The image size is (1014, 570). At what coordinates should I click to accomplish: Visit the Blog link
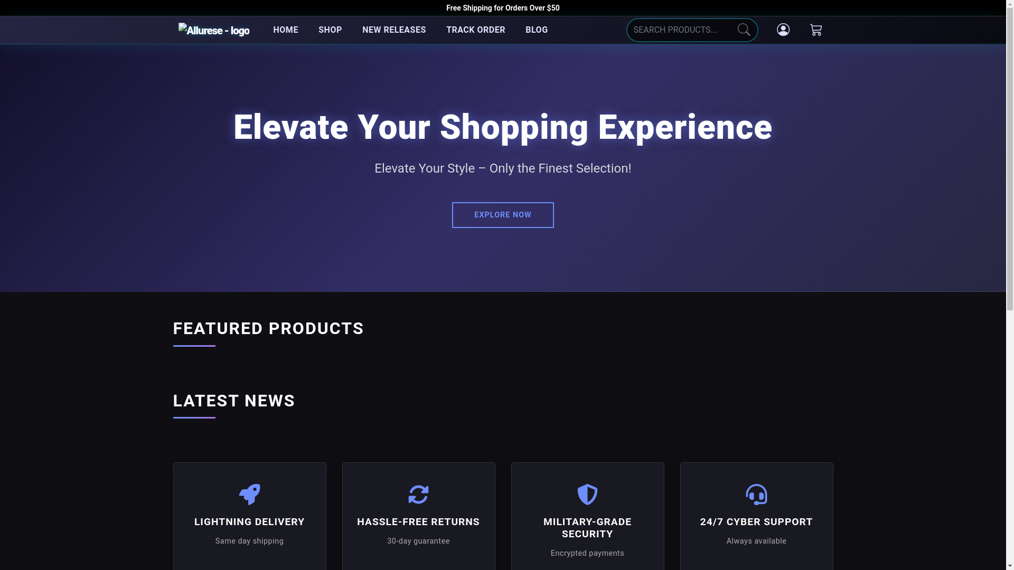click(537, 30)
